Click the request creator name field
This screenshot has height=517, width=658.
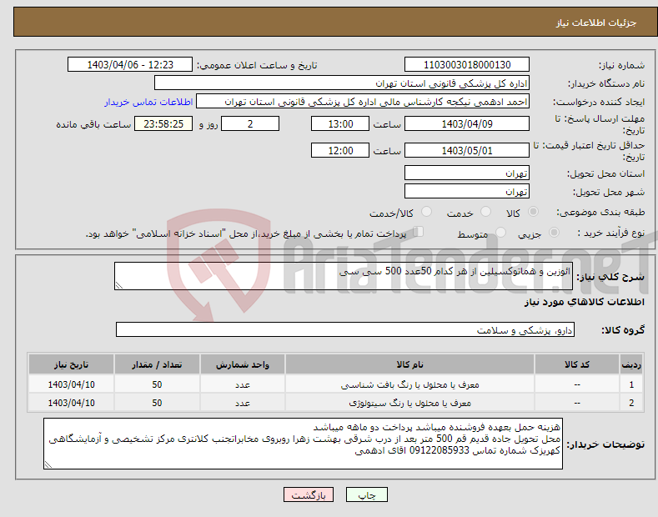click(363, 102)
